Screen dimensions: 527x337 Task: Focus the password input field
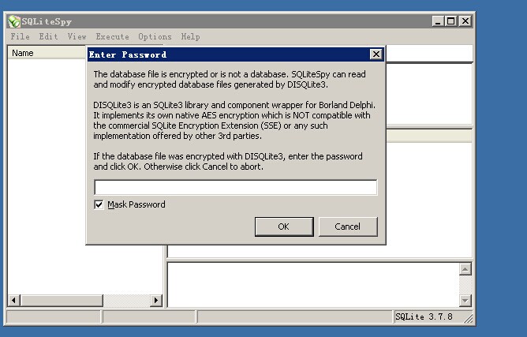235,188
